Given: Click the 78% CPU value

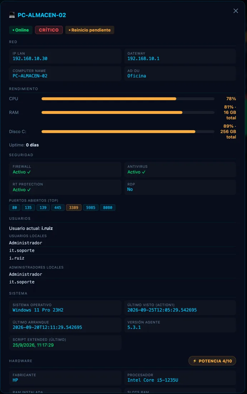Looking at the screenshot, I should (x=231, y=99).
